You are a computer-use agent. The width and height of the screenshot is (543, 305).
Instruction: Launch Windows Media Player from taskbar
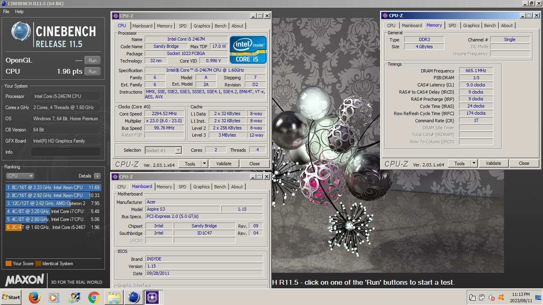pyautogui.click(x=54, y=297)
